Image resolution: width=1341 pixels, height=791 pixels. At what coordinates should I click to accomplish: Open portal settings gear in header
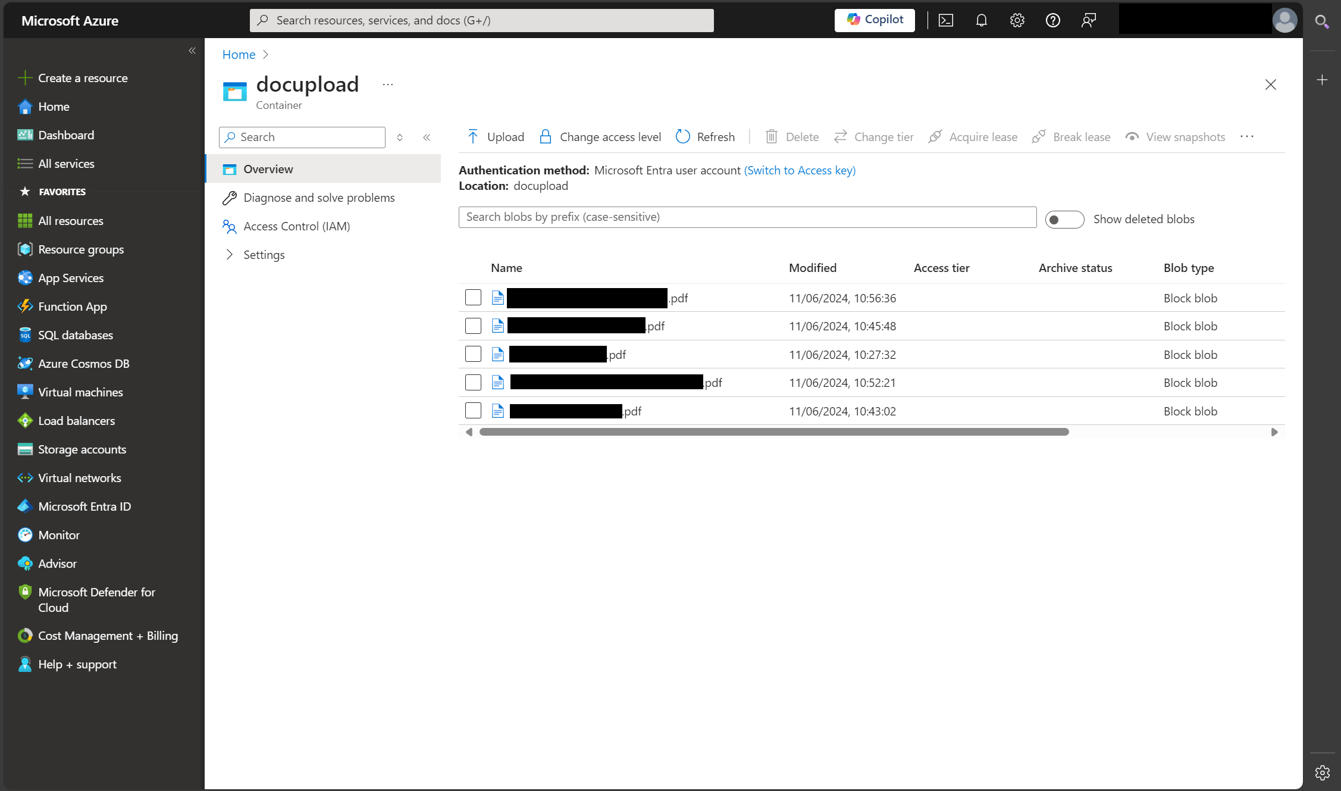(x=1017, y=21)
